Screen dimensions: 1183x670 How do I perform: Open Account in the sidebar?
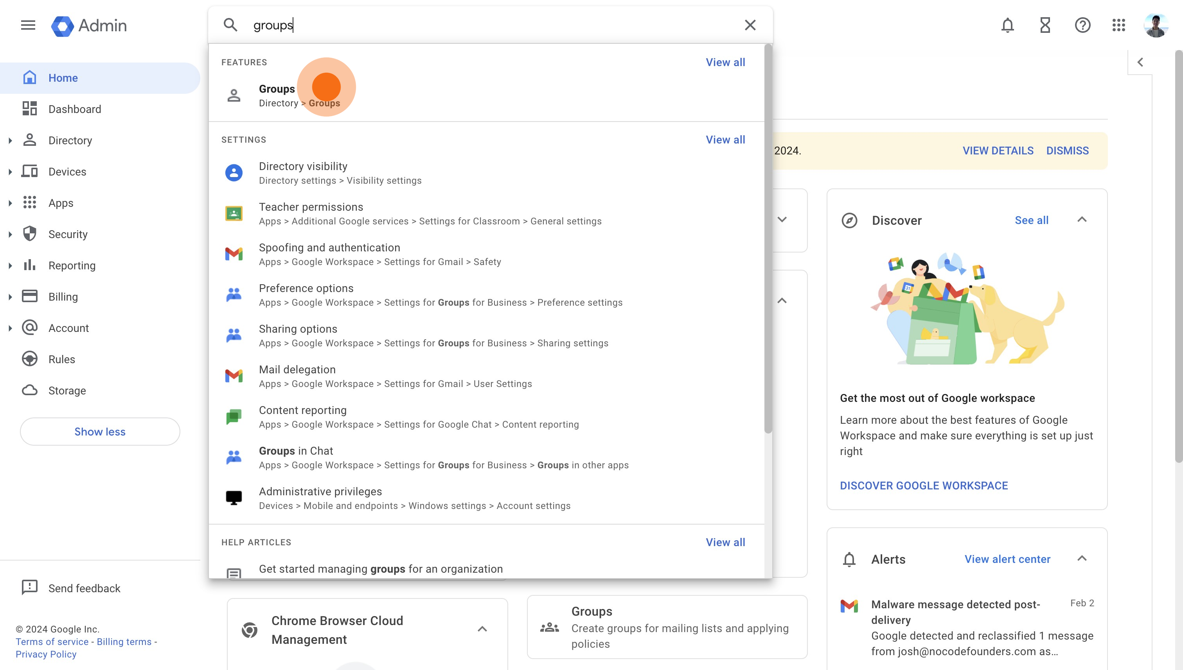tap(68, 328)
